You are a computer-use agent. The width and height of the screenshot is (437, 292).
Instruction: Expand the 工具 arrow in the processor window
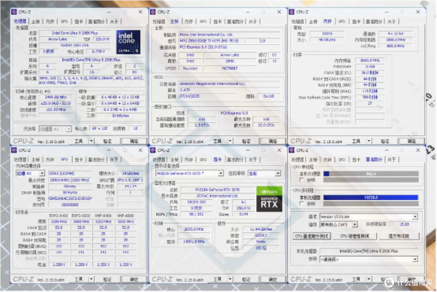pyautogui.click(x=91, y=141)
